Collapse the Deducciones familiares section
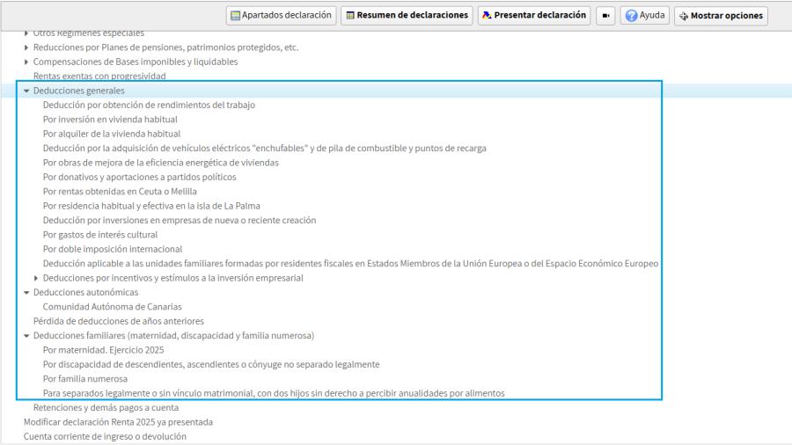Image resolution: width=792 pixels, height=445 pixels. tap(26, 336)
